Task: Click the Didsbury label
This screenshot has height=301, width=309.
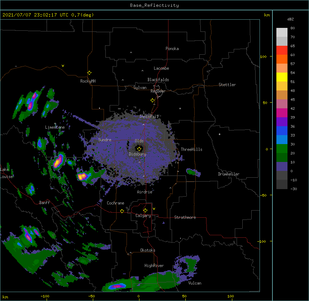Action: [138, 154]
